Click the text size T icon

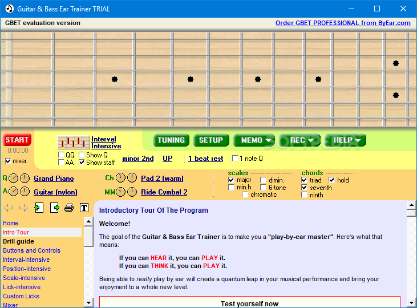84,208
